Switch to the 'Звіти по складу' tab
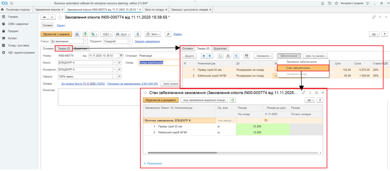 tap(156, 10)
